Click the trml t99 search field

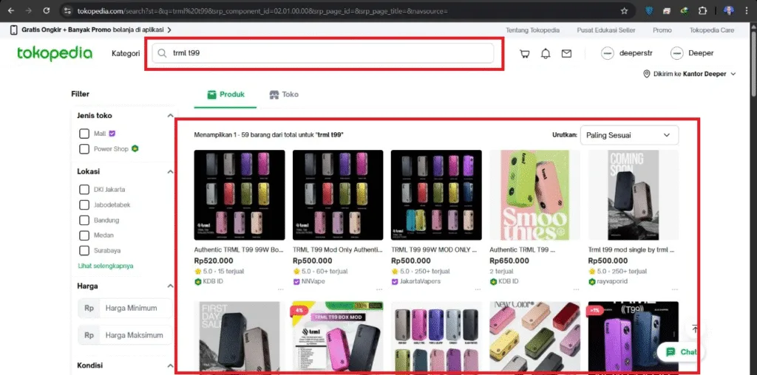click(x=323, y=53)
